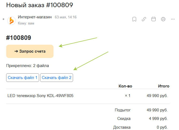Select the email subject Новый заказ #100809

40,5
